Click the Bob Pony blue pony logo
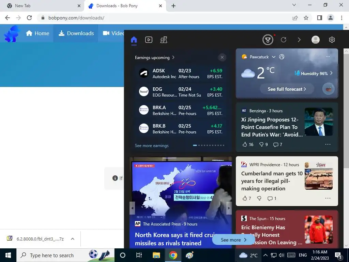 click(x=12, y=33)
